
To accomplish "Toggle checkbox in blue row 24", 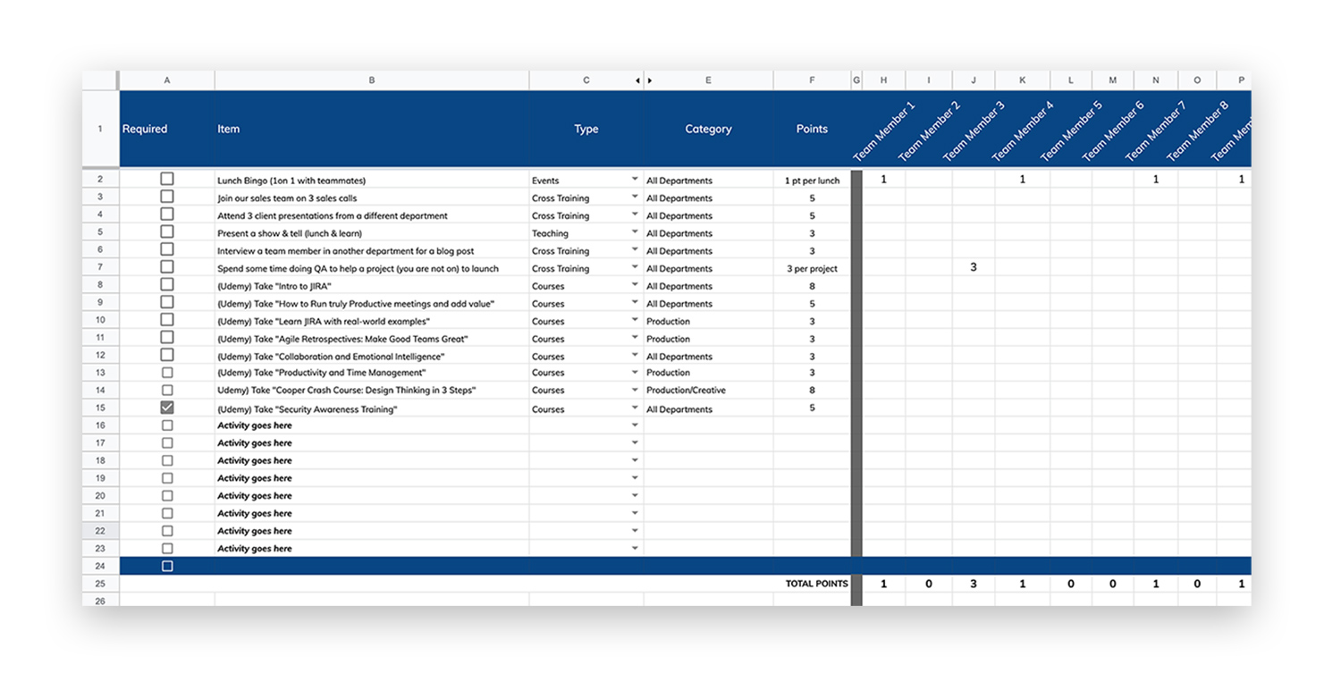I will [x=167, y=567].
